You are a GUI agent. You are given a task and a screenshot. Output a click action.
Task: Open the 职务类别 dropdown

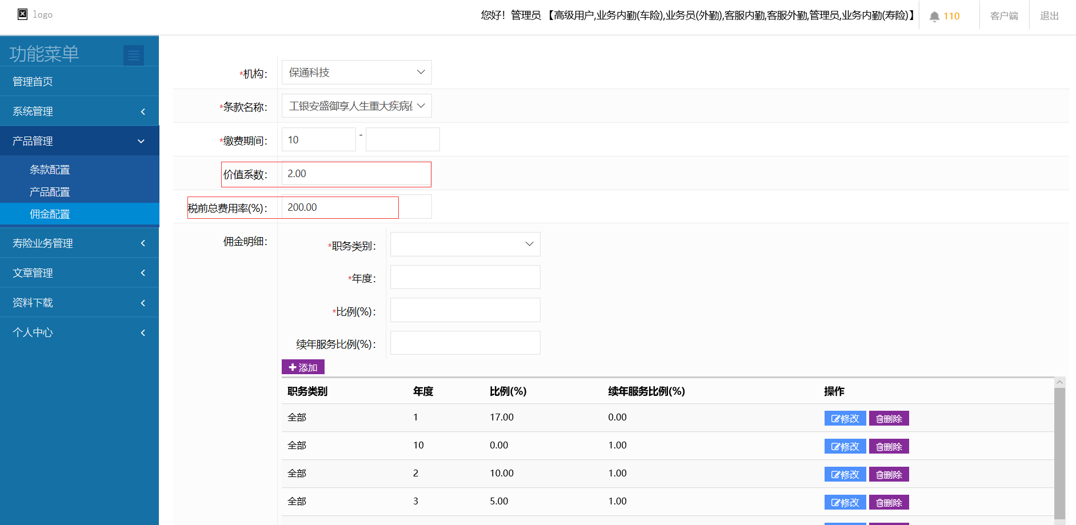click(x=465, y=245)
